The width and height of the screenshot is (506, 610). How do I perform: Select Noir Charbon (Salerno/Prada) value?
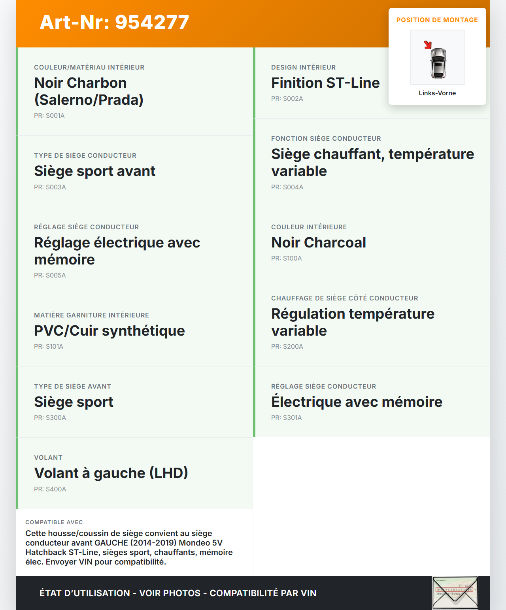click(x=89, y=91)
